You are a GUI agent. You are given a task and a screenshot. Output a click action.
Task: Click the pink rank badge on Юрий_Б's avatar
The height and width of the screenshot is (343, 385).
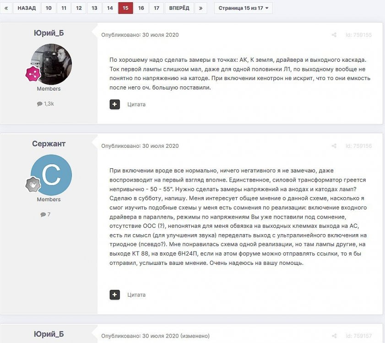point(33,74)
